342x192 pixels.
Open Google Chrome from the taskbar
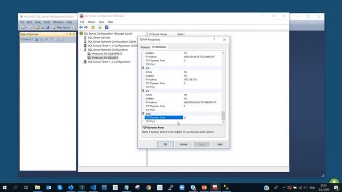click(149, 187)
